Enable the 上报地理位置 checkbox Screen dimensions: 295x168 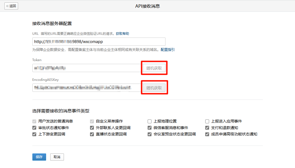(x=150, y=121)
